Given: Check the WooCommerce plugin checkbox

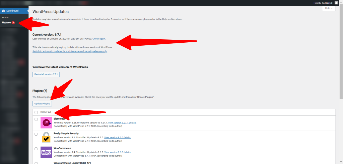Looking at the screenshot, I should click(36, 149).
